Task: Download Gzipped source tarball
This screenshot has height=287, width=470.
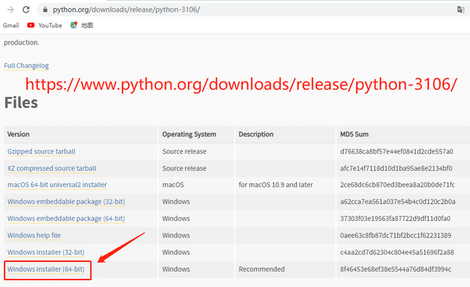Action: click(41, 152)
